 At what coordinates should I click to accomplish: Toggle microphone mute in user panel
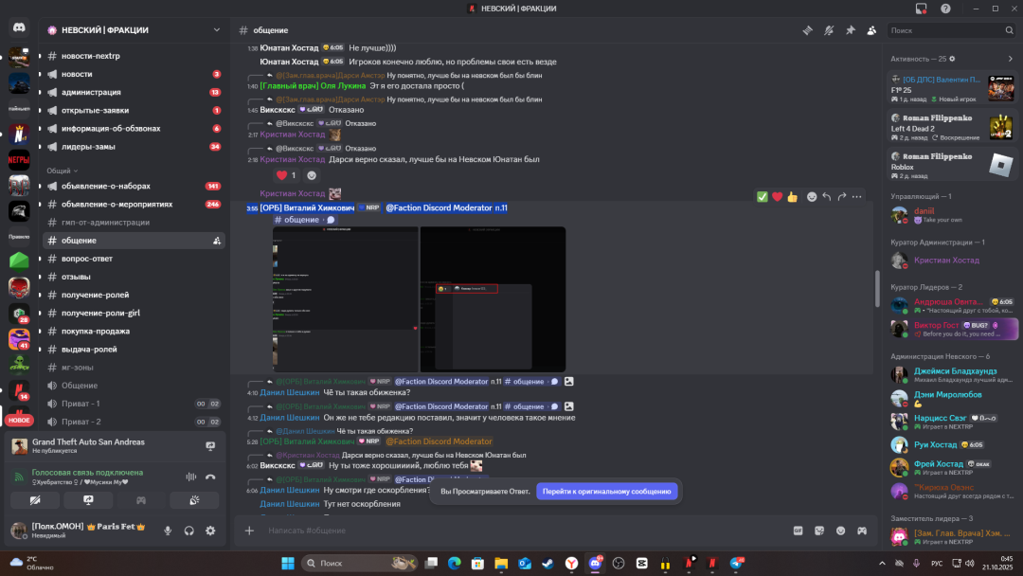[x=169, y=531]
